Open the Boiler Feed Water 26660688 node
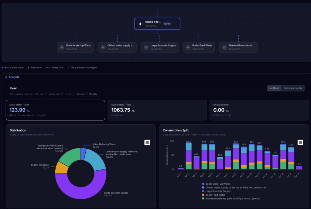Image resolution: width=311 pixels, height=209 pixels. tap(199, 47)
